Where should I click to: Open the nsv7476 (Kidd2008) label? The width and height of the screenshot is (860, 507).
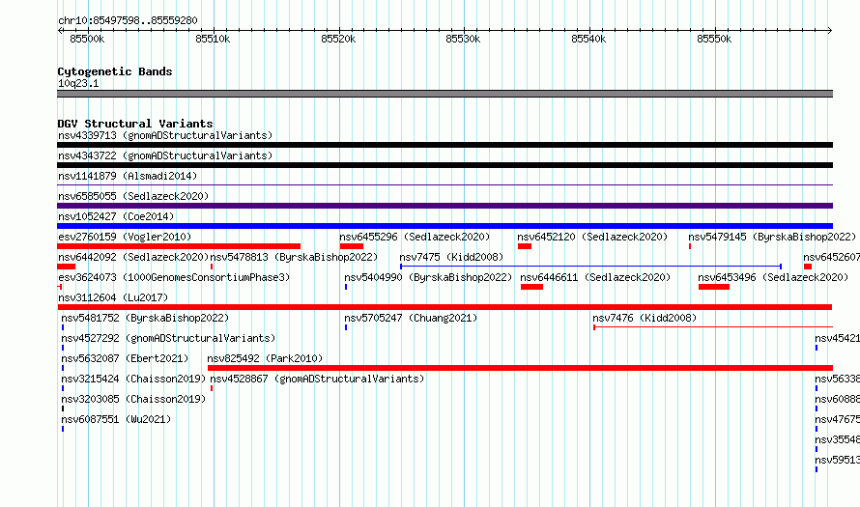pos(645,318)
